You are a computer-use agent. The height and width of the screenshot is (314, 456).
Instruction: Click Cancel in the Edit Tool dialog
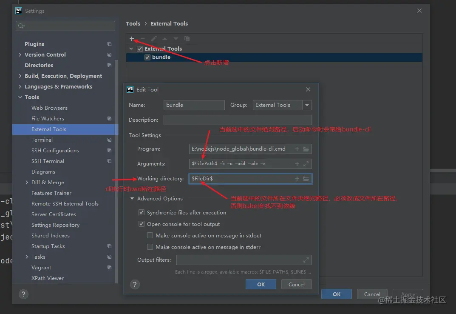[x=296, y=284]
